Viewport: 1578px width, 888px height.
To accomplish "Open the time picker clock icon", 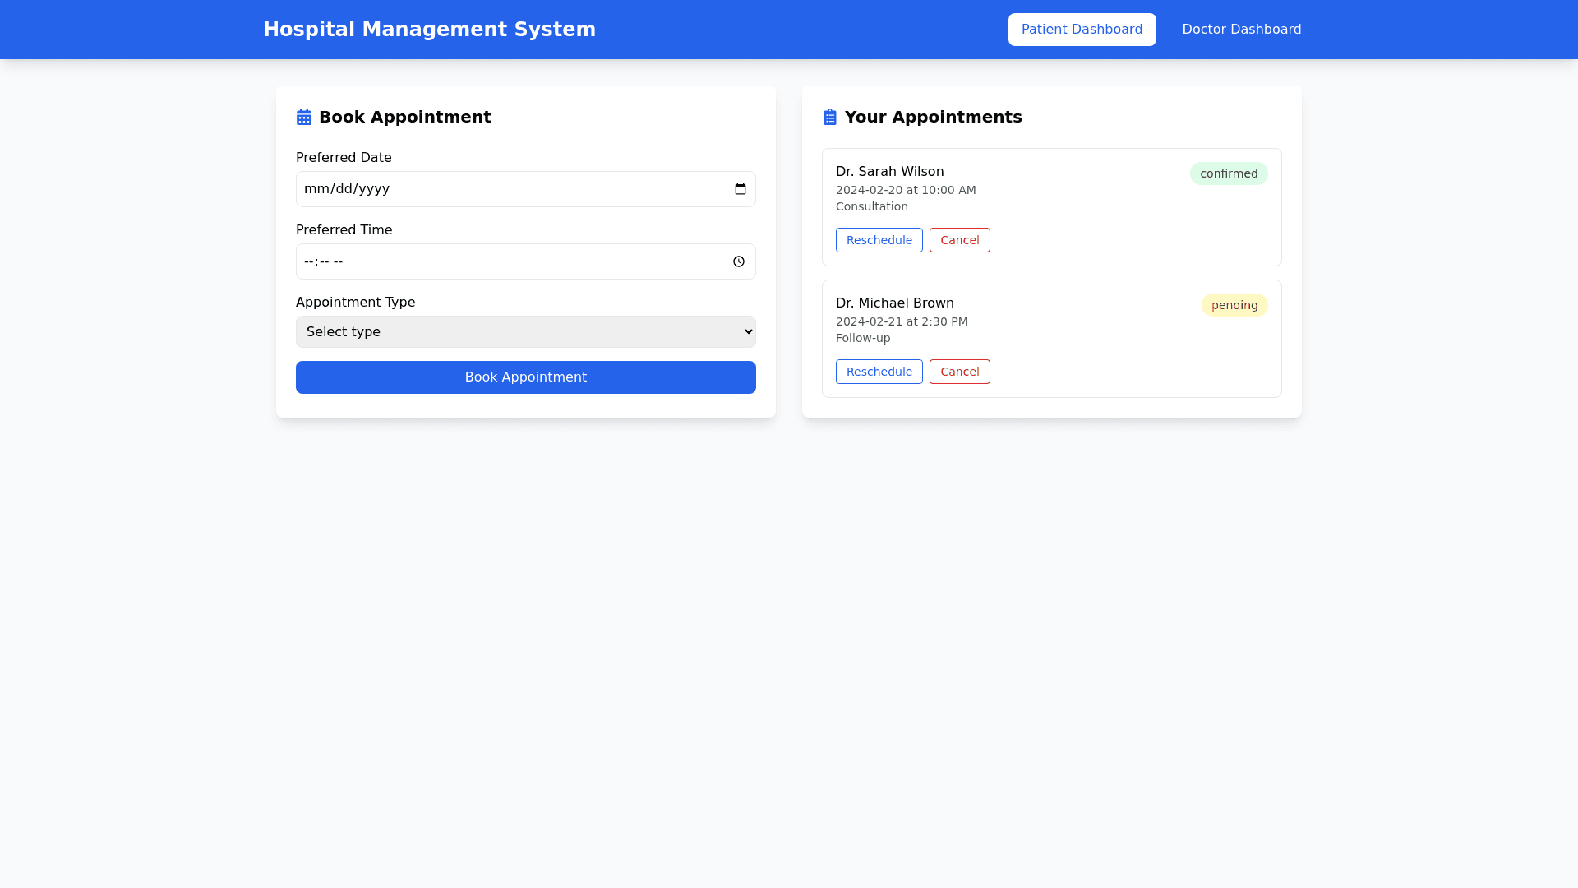I will point(738,261).
